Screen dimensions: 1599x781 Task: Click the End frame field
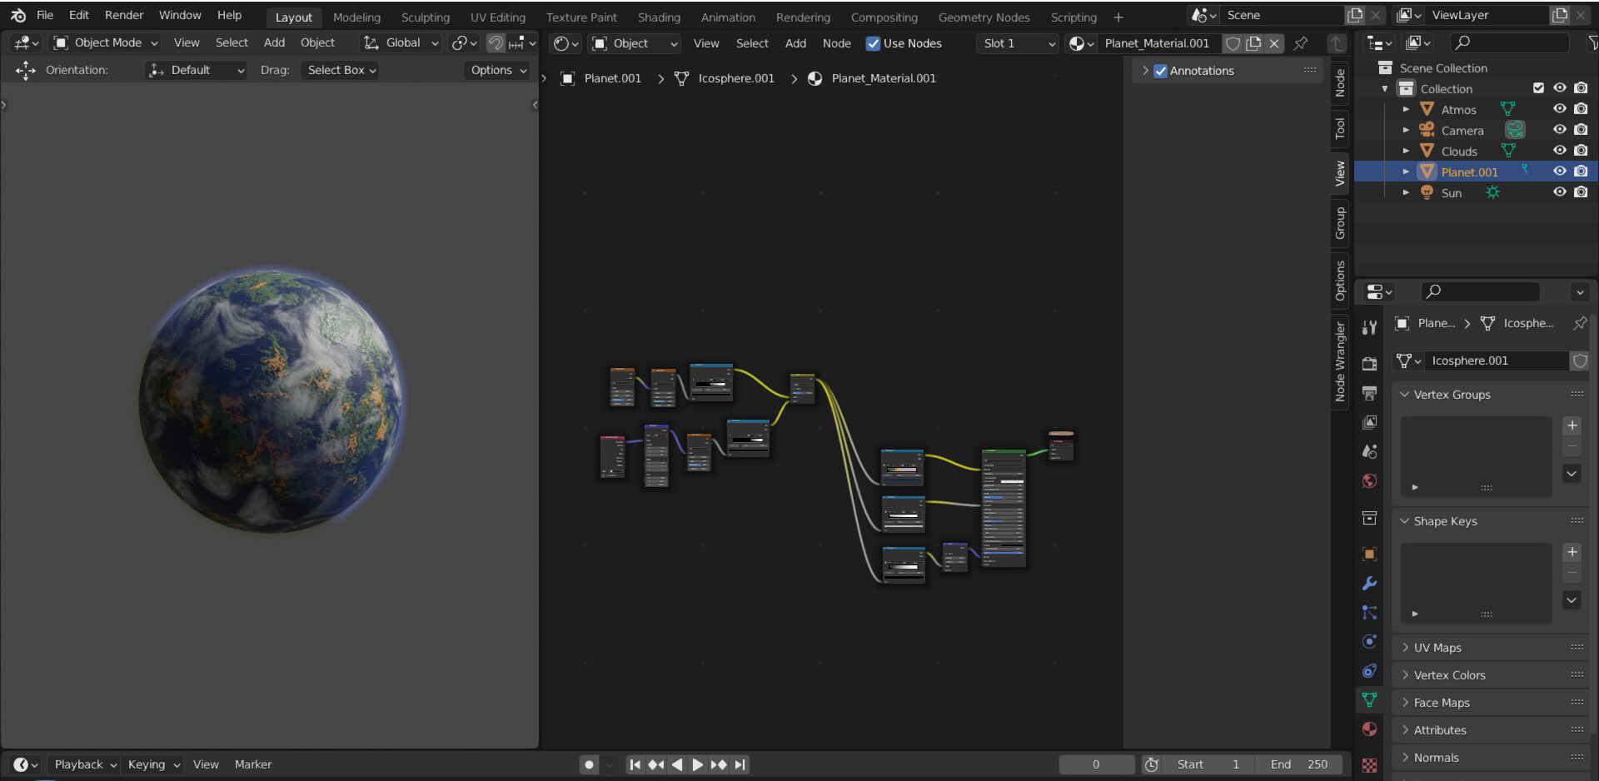1299,764
